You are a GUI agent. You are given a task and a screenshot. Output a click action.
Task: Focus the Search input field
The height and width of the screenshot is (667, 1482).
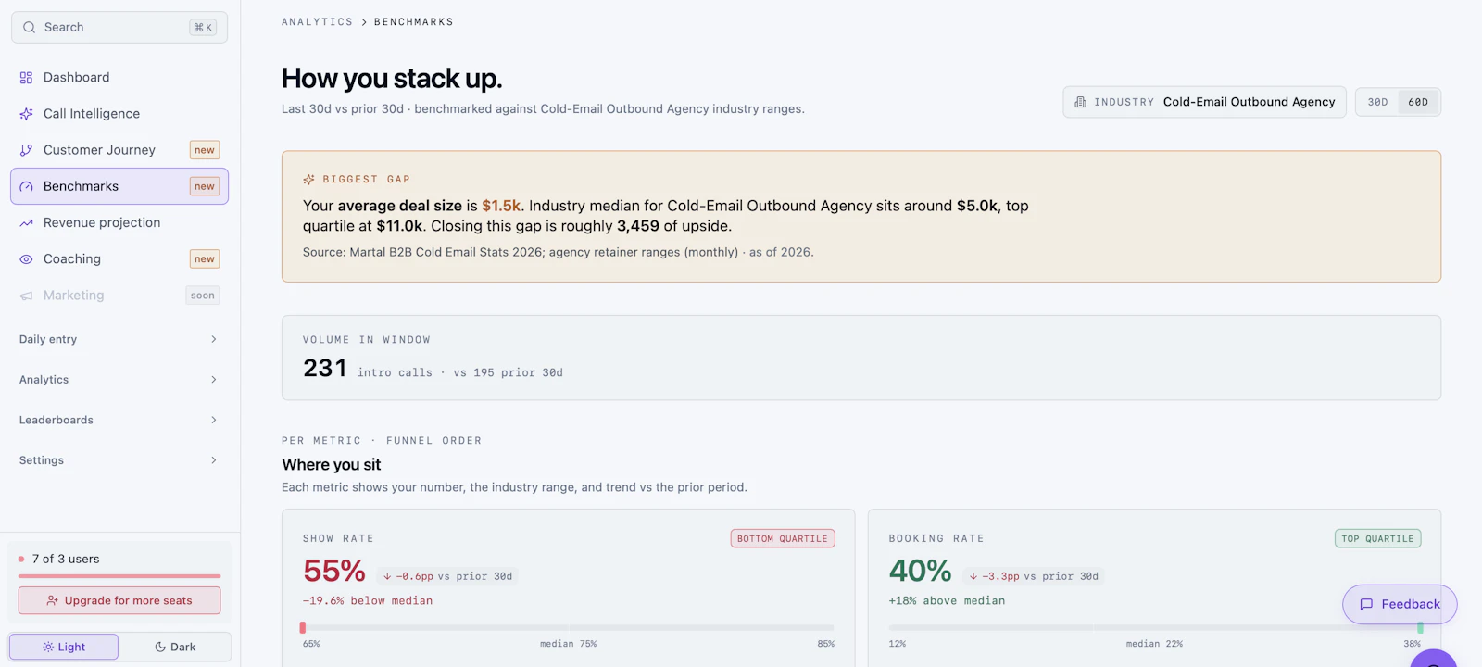pyautogui.click(x=119, y=28)
